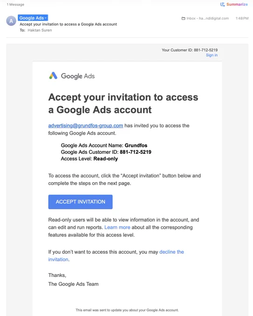Image resolution: width=253 pixels, height=316 pixels.
Task: Expand the chevron beside Google Ads sender
Action: point(46,18)
